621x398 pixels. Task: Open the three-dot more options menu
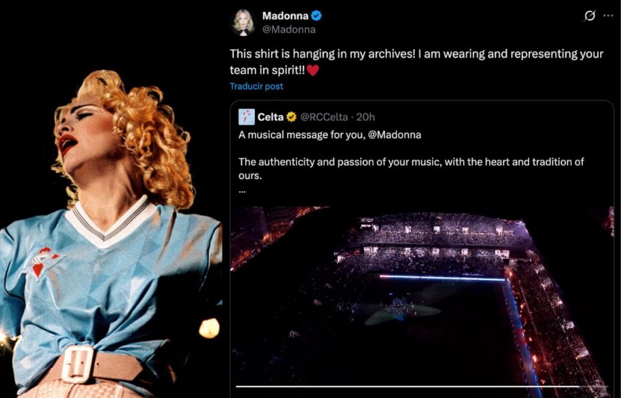click(608, 16)
